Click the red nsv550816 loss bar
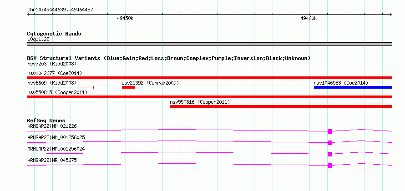This screenshot has height=191, width=405. point(281,106)
